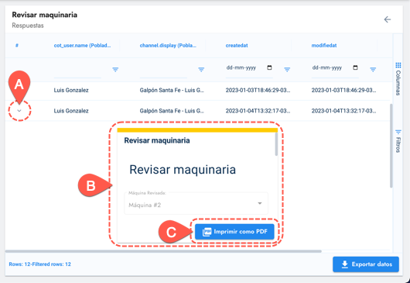Sort by the createdat column header

pyautogui.click(x=237, y=45)
